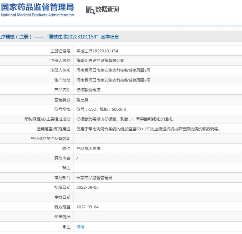Click the 管理类别 label
Image resolution: width=242 pixels, height=234 pixels.
(x=62, y=100)
